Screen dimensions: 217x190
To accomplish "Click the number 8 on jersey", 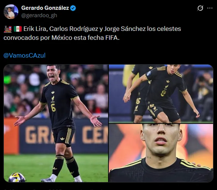I will click(x=163, y=93).
